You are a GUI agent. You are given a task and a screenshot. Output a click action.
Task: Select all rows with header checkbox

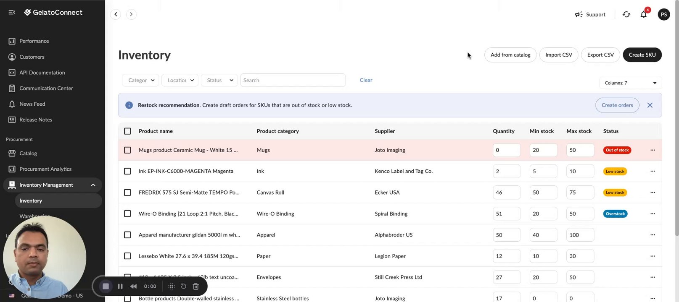pos(127,131)
